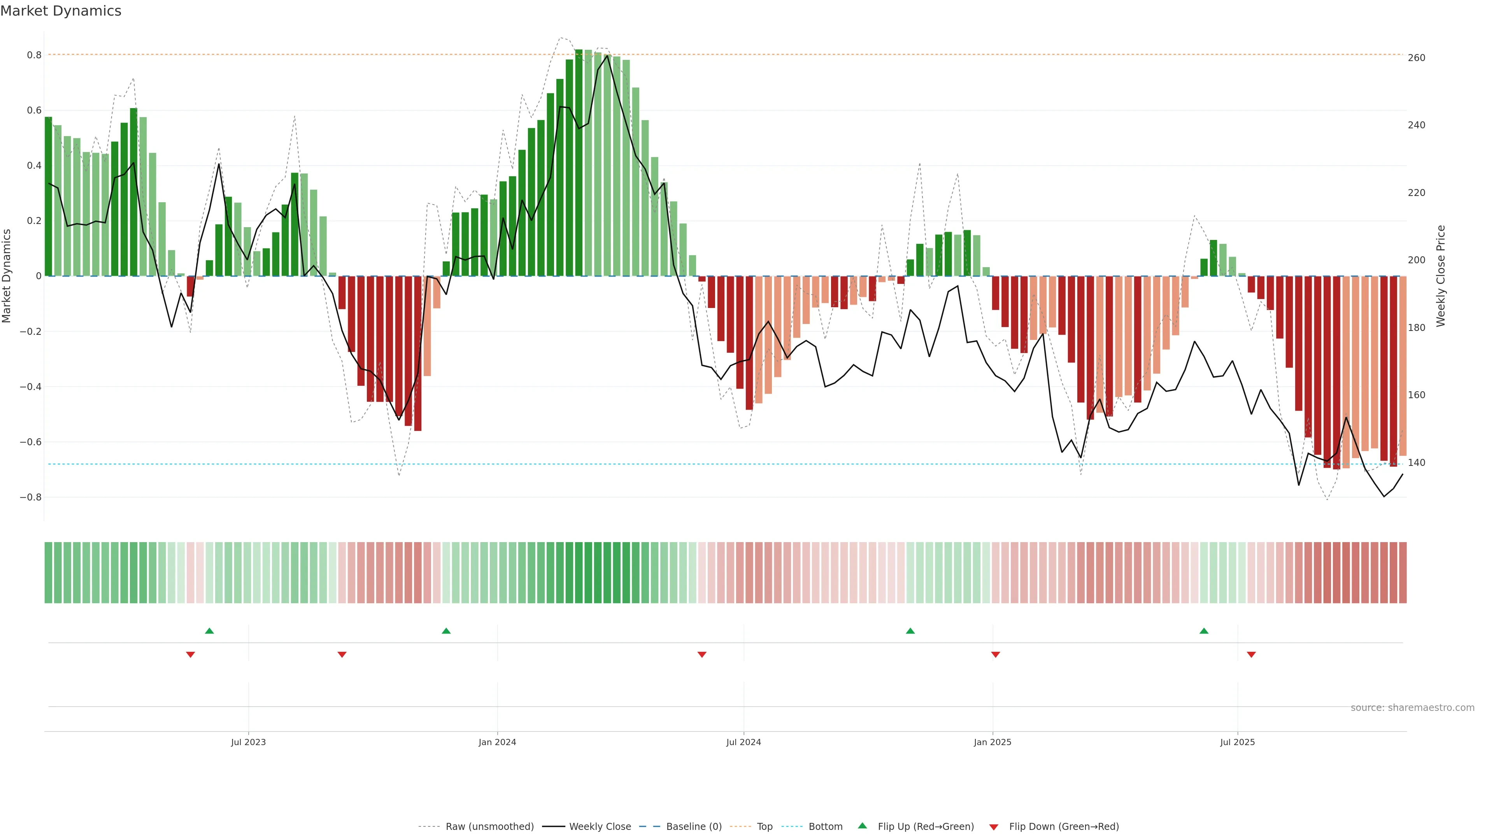
Task: Click the red flip-down triangle just after Jan 2025
Action: coord(996,654)
